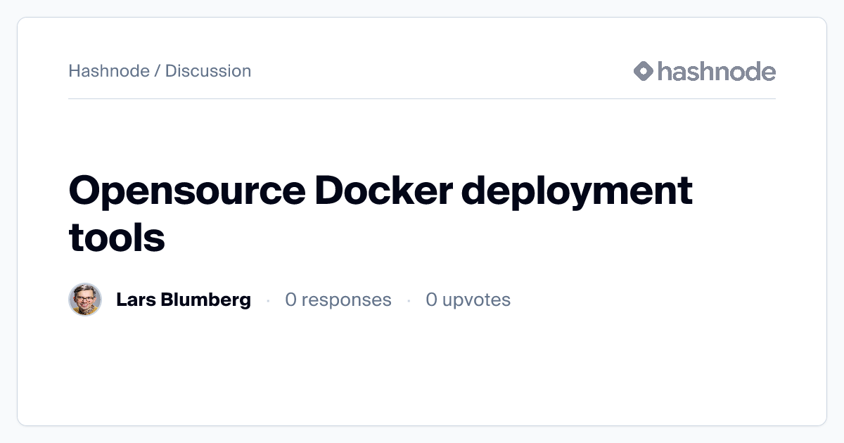Click "Hashnode" in the breadcrumb
The height and width of the screenshot is (443, 844).
[109, 71]
